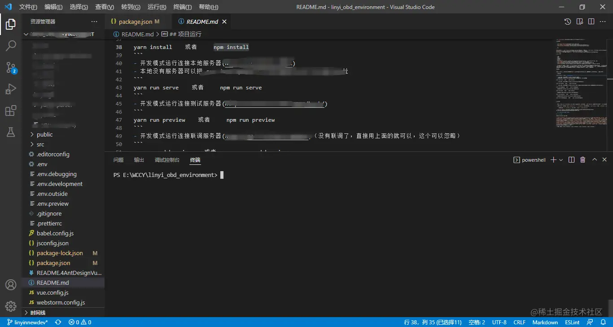Change file encoding UTF-8
The width and height of the screenshot is (613, 327).
pyautogui.click(x=499, y=322)
